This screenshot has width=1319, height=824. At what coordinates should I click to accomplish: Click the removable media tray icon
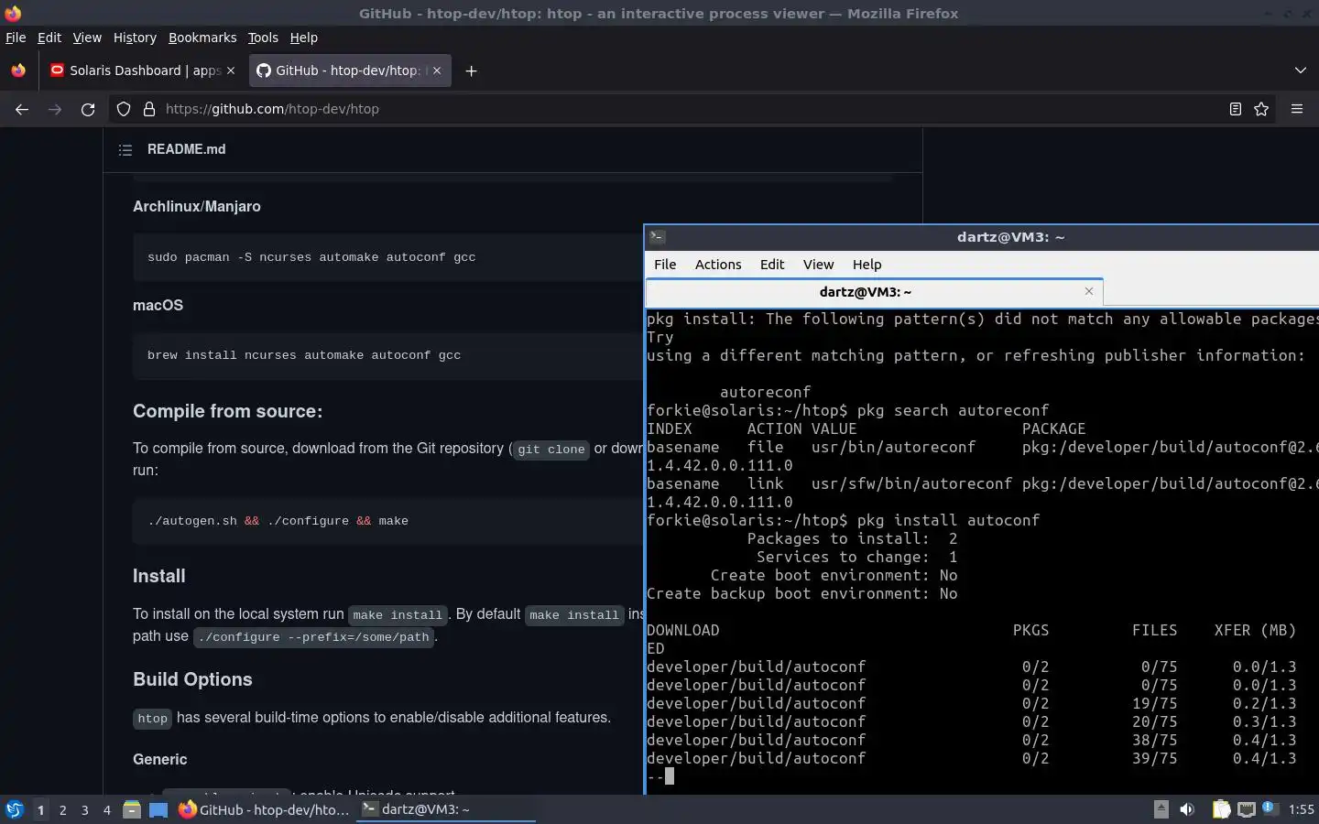pyautogui.click(x=1161, y=808)
